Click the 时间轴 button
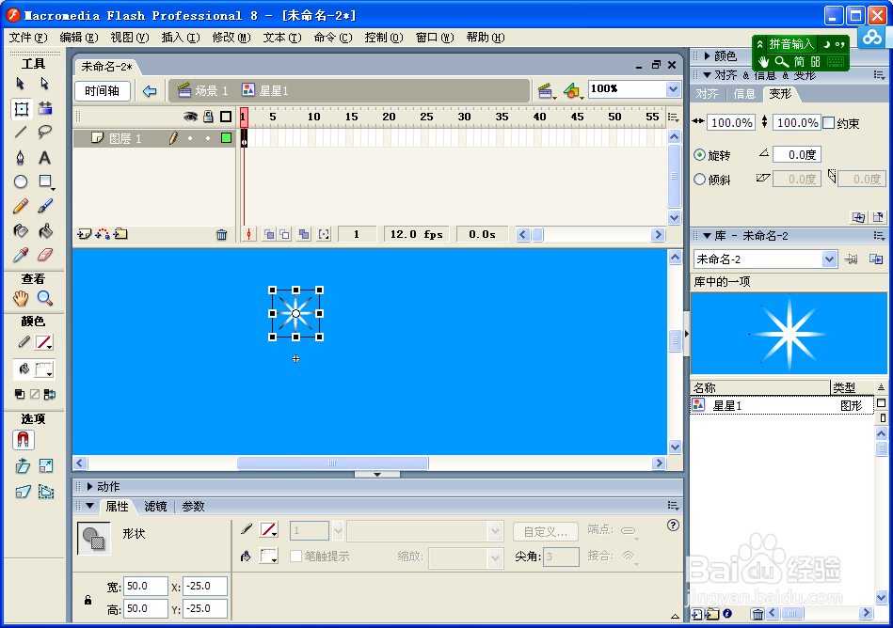The height and width of the screenshot is (628, 893). [x=102, y=91]
